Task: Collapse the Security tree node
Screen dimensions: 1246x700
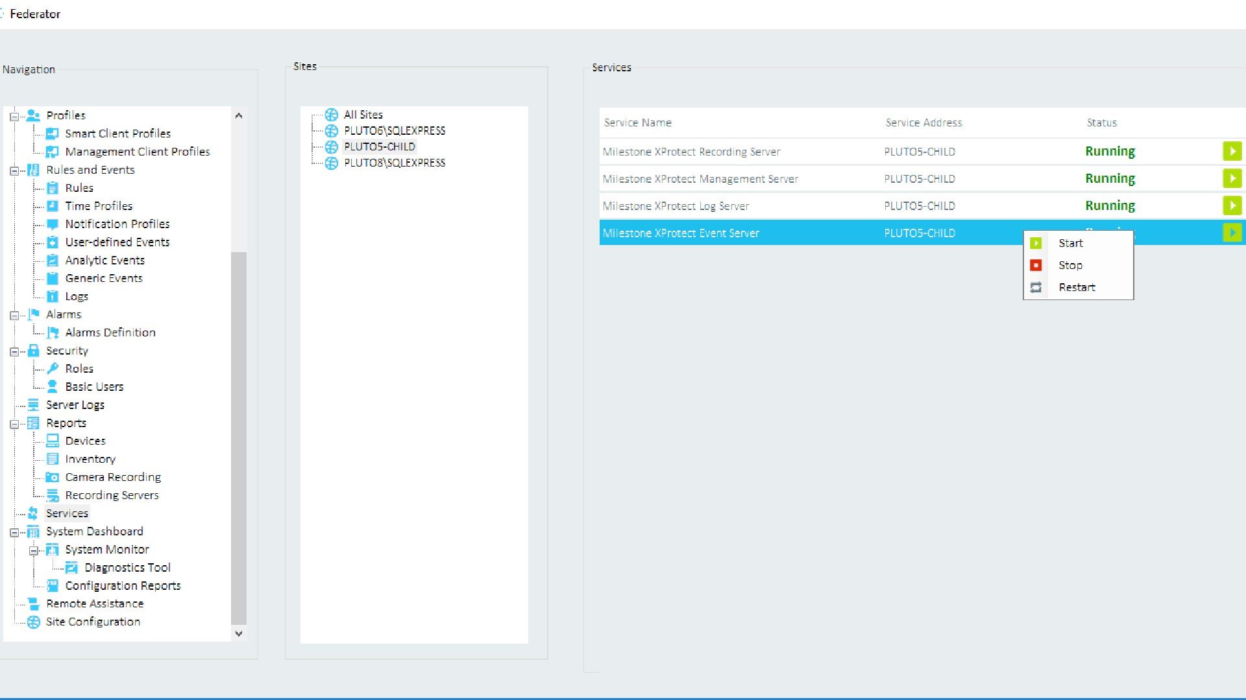Action: [x=14, y=352]
